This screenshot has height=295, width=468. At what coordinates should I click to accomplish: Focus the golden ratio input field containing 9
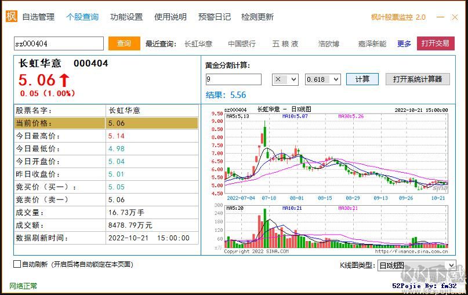[x=233, y=79]
